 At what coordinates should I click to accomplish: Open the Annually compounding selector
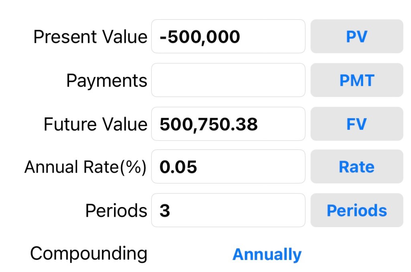(267, 254)
